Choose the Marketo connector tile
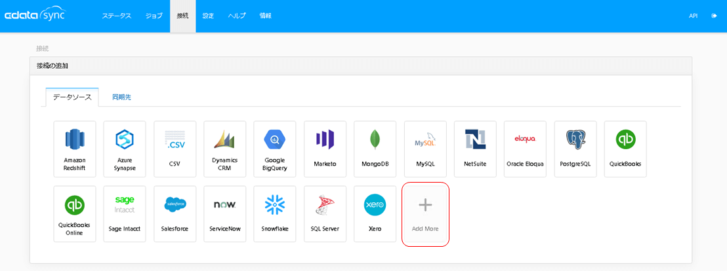This screenshot has width=727, height=271. 325,149
